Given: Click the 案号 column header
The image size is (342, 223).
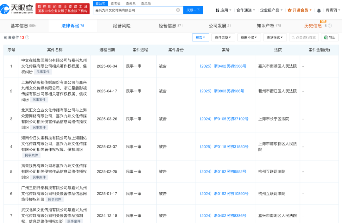Looking at the screenshot, I should pyautogui.click(x=225, y=50).
